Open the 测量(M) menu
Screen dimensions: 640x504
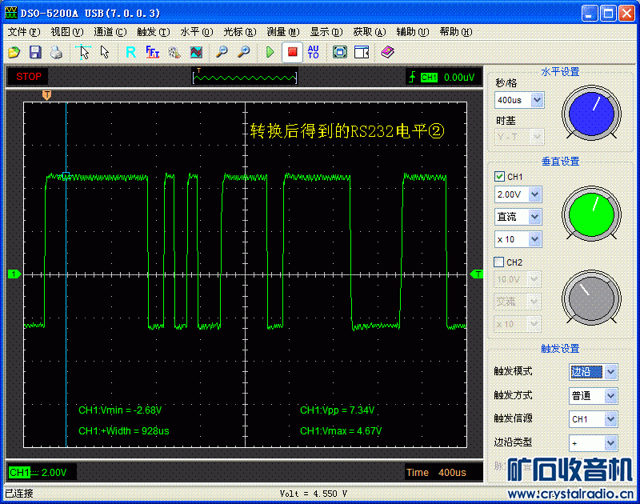coord(283,32)
